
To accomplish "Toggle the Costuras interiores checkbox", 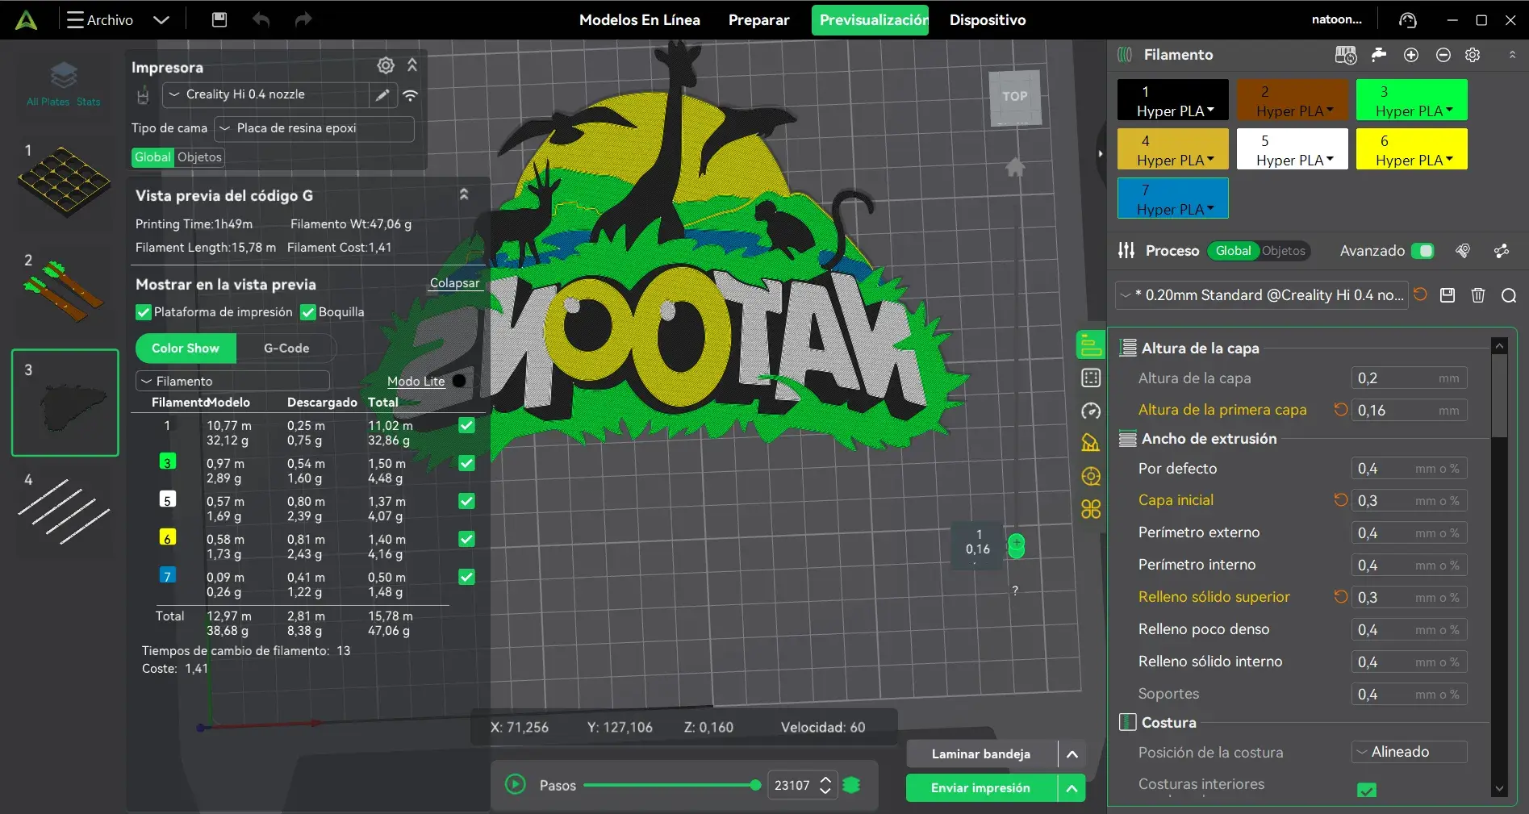I will point(1367,790).
